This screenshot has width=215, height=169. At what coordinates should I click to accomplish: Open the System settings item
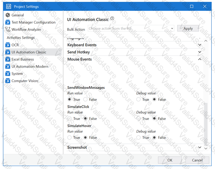(17, 74)
